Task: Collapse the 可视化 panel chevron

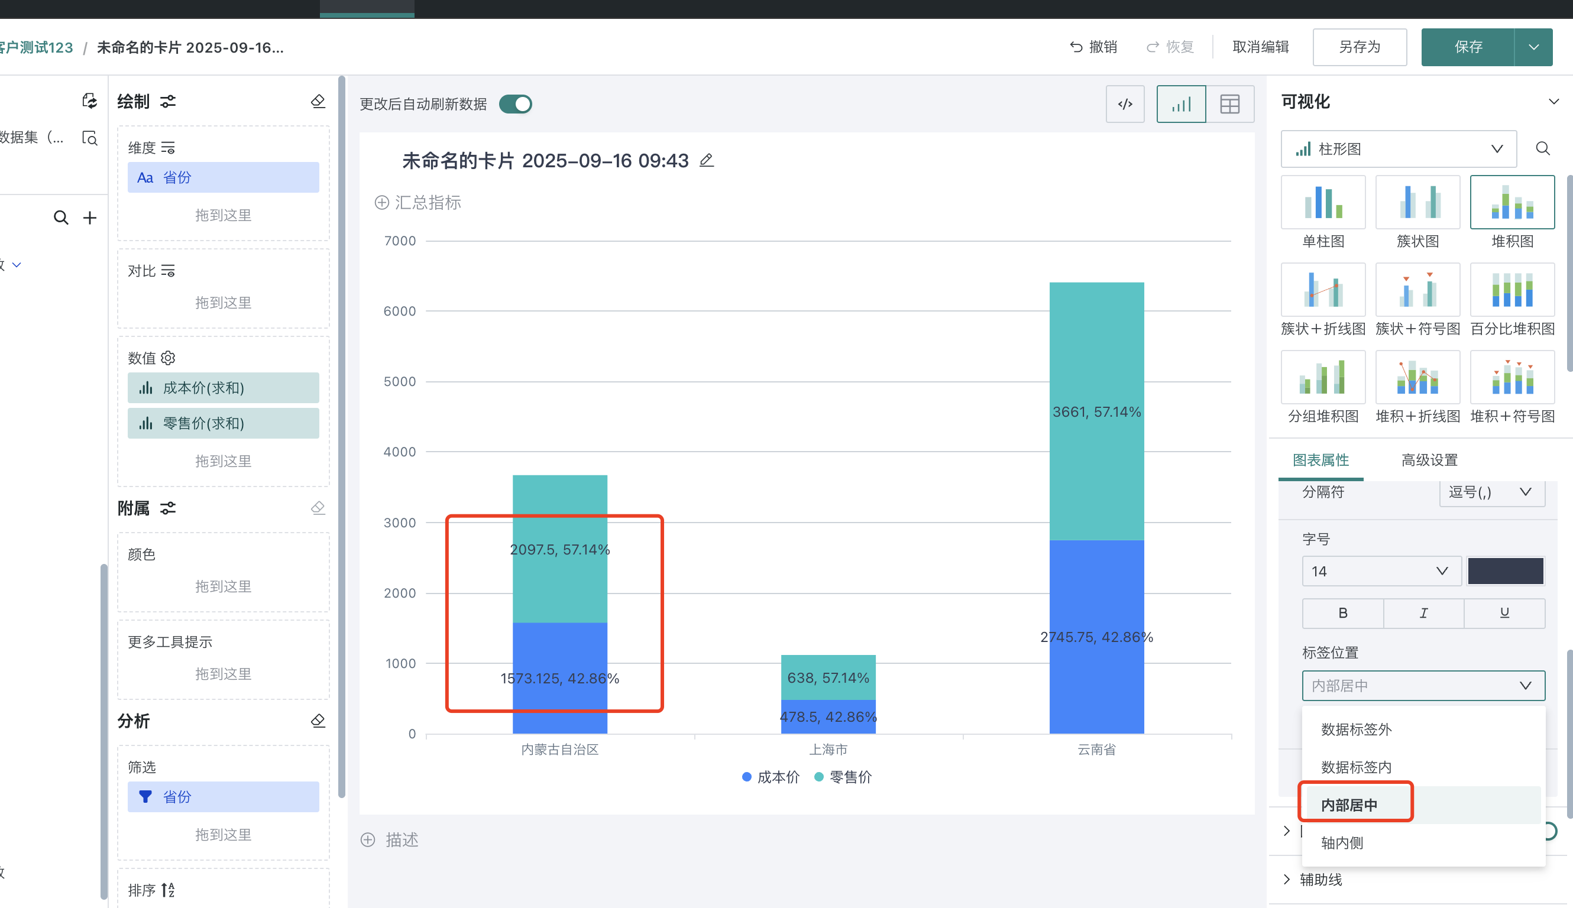Action: 1553,102
